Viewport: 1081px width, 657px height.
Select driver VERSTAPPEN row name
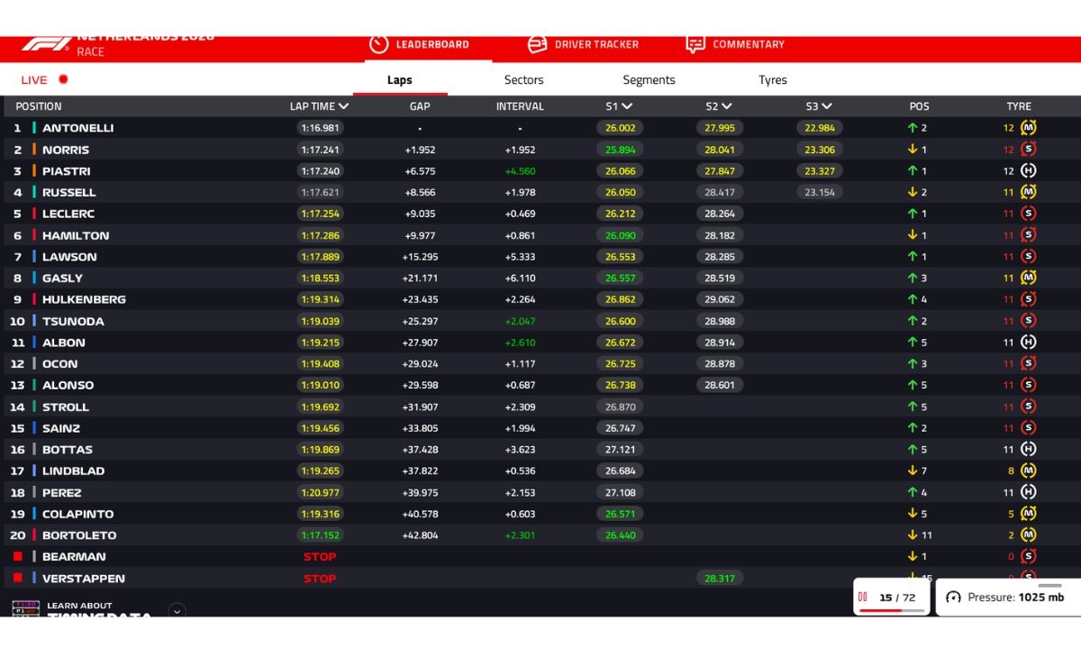84,579
